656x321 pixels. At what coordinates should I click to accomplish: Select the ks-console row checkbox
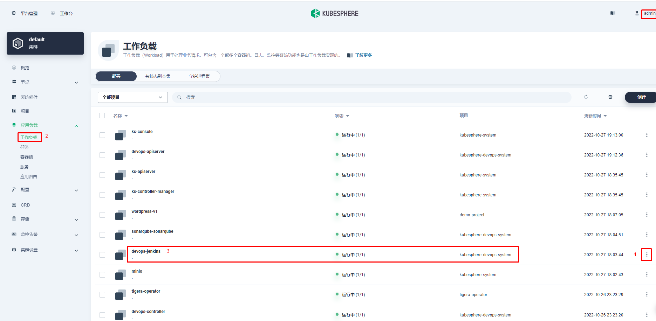pos(102,135)
